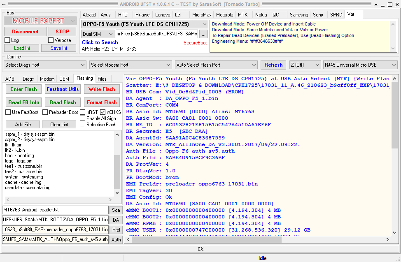Select the Lenovo brand tab
401x262 pixels.
pyautogui.click(x=163, y=15)
